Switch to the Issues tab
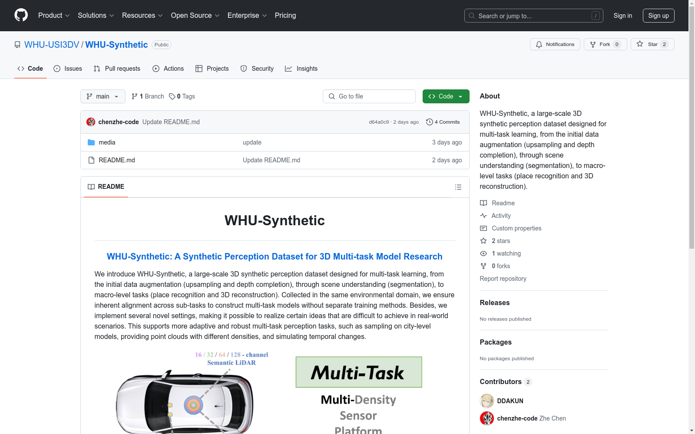The image size is (695, 434). coord(68,69)
